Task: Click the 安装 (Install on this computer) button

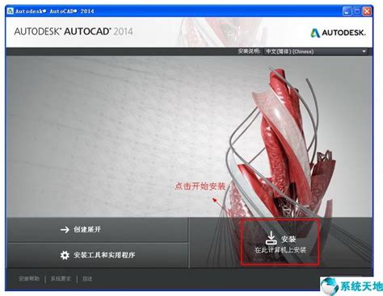Action: pyautogui.click(x=280, y=242)
